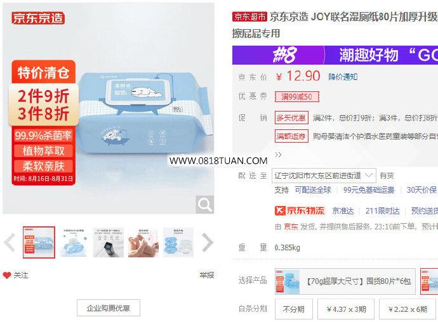The height and width of the screenshot is (322, 438).
Task: Click the red heart 关注 icon
Action: 7,275
